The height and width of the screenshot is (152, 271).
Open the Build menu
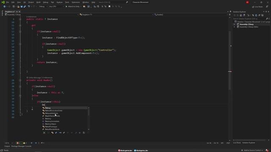pos(39,3)
